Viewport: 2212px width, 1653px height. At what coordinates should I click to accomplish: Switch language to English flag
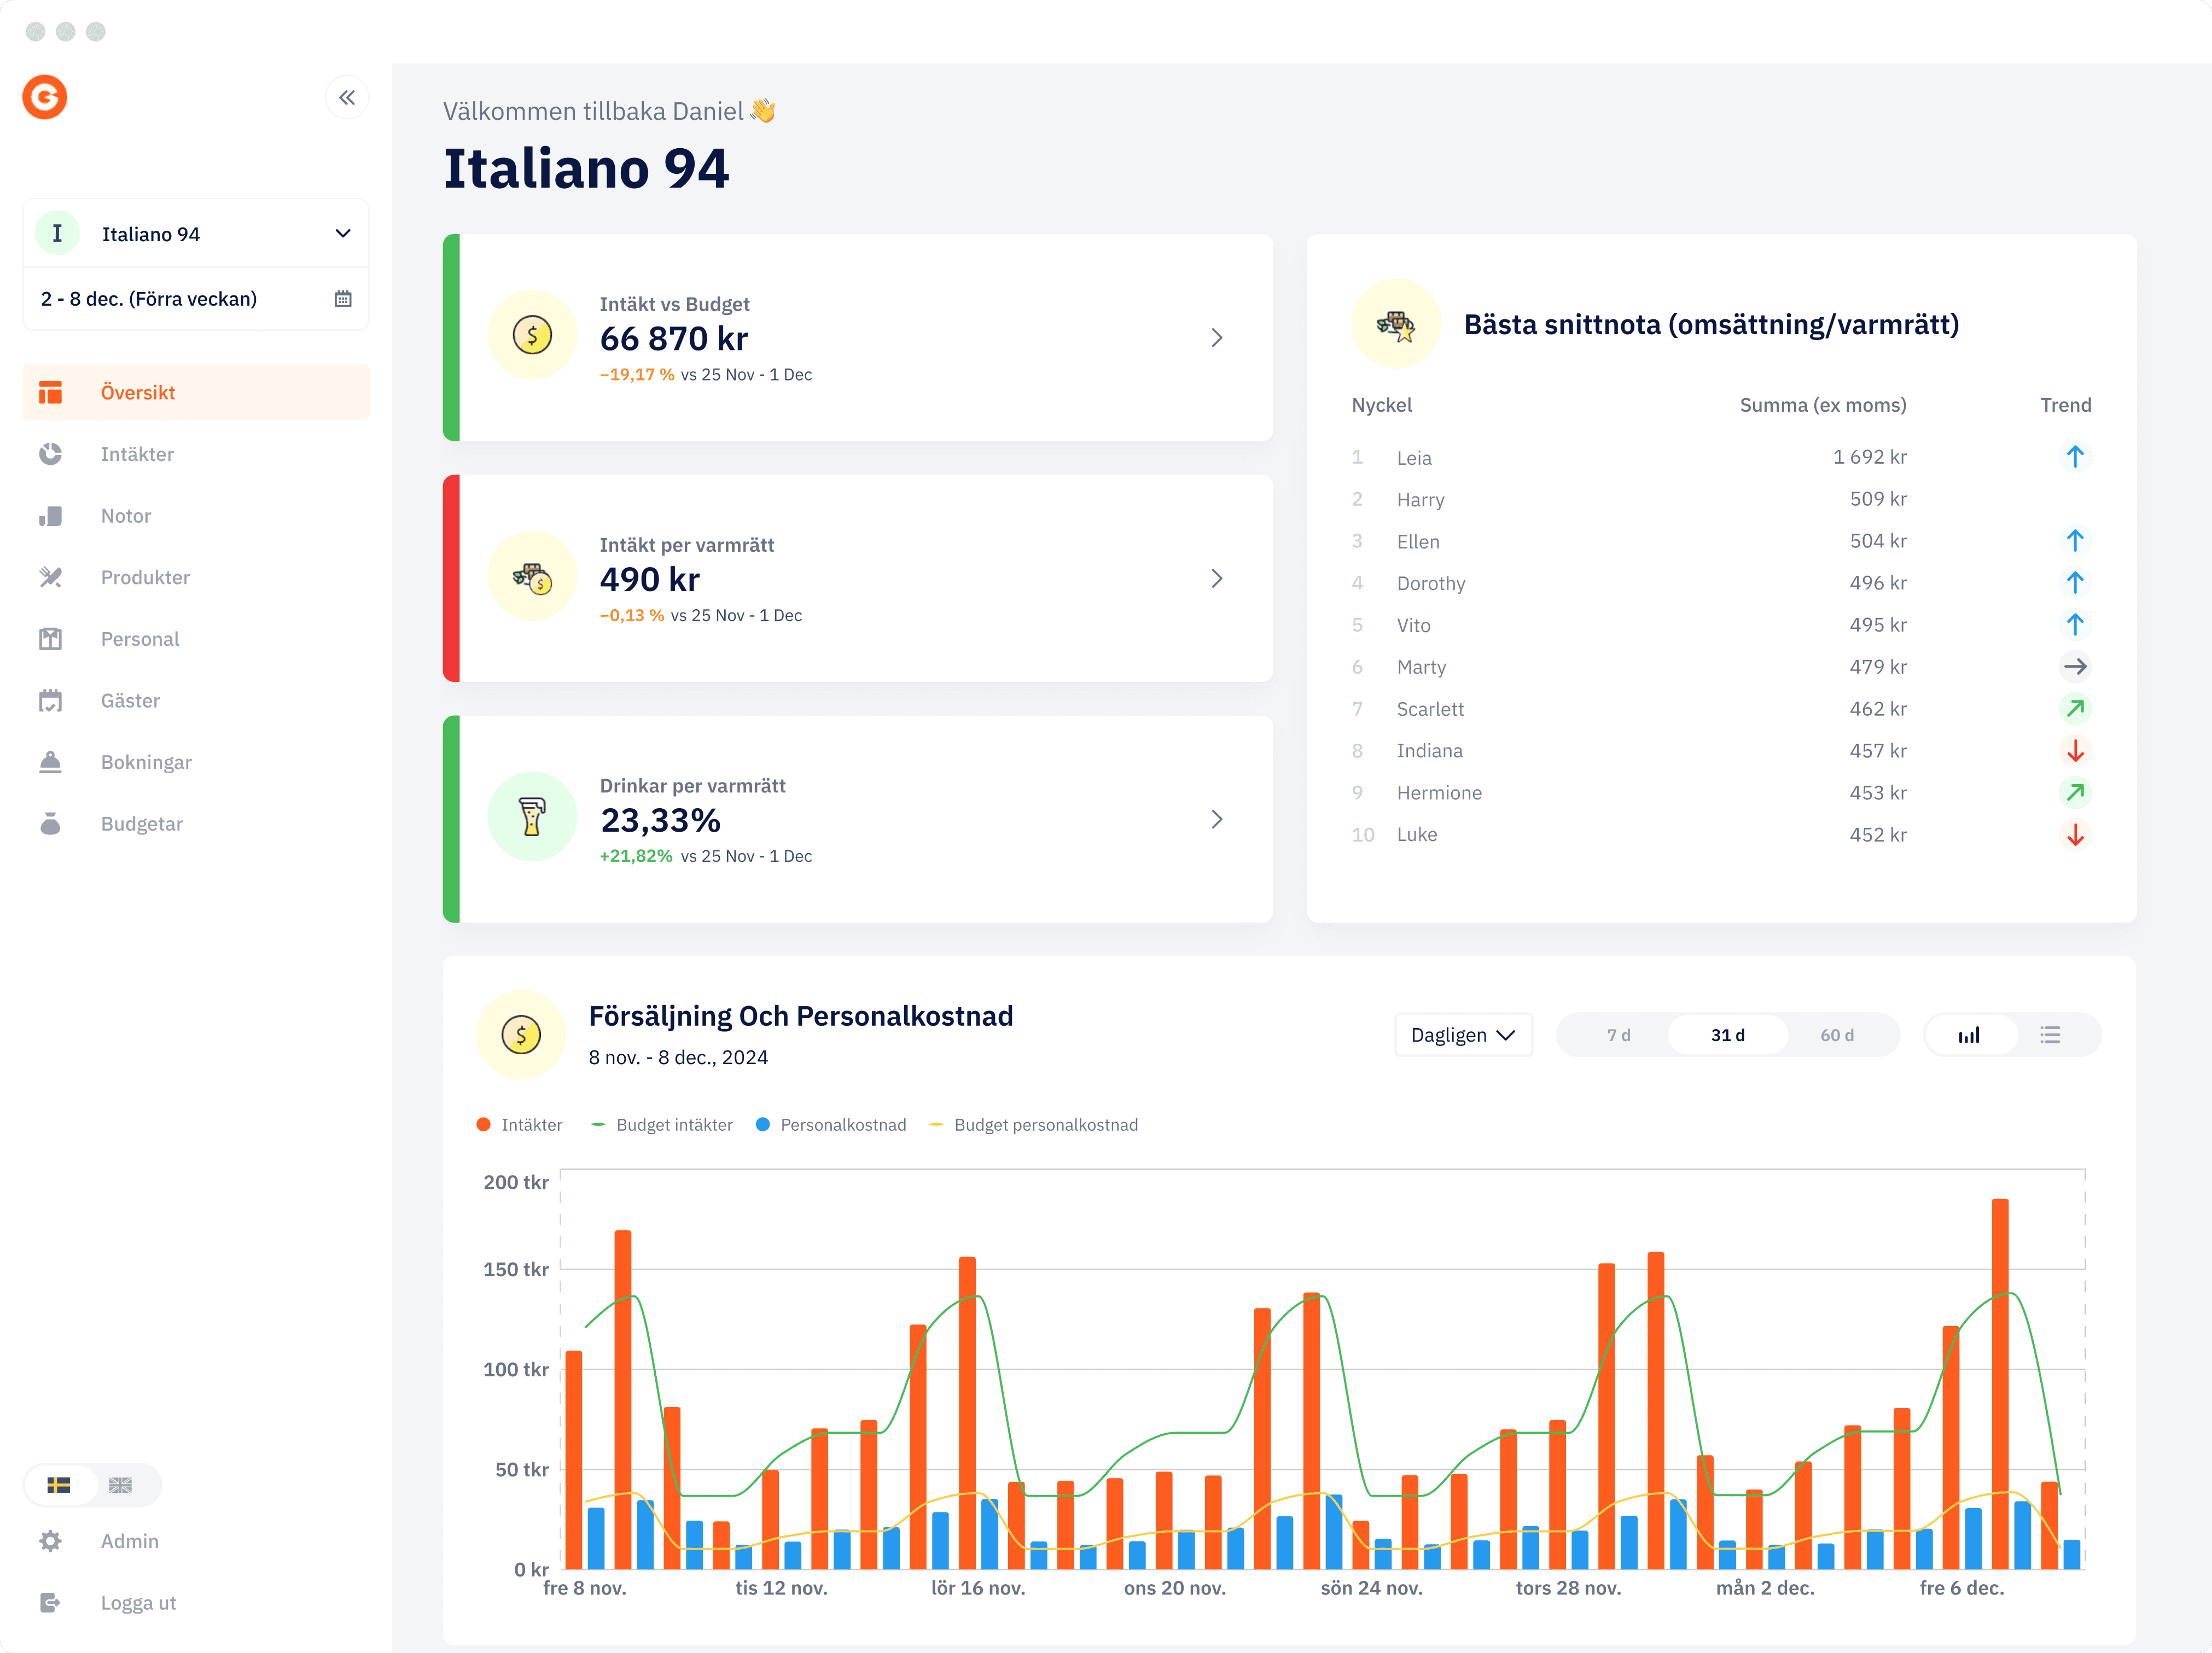(120, 1485)
